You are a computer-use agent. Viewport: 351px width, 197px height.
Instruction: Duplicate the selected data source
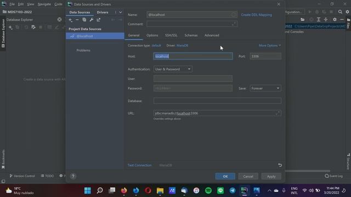point(84,20)
